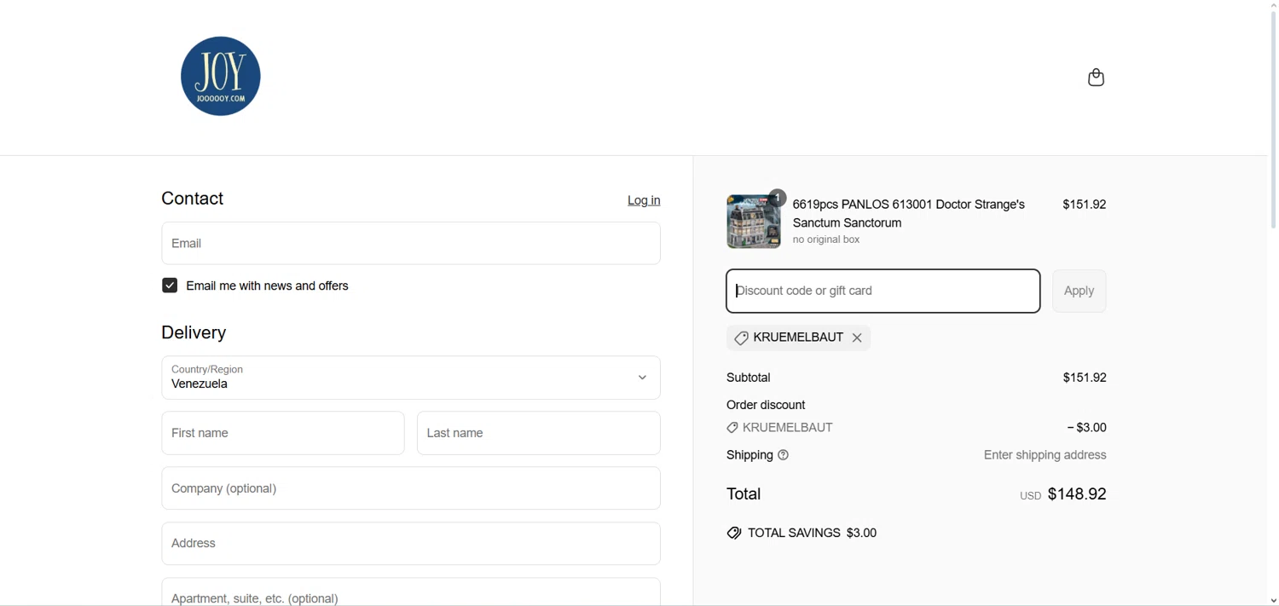Click the Subtotal amount $151.92
This screenshot has width=1279, height=606.
pyautogui.click(x=1085, y=378)
